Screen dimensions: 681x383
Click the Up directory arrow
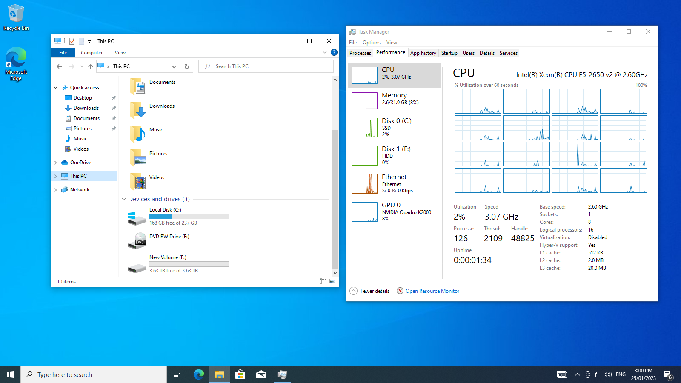(x=91, y=66)
